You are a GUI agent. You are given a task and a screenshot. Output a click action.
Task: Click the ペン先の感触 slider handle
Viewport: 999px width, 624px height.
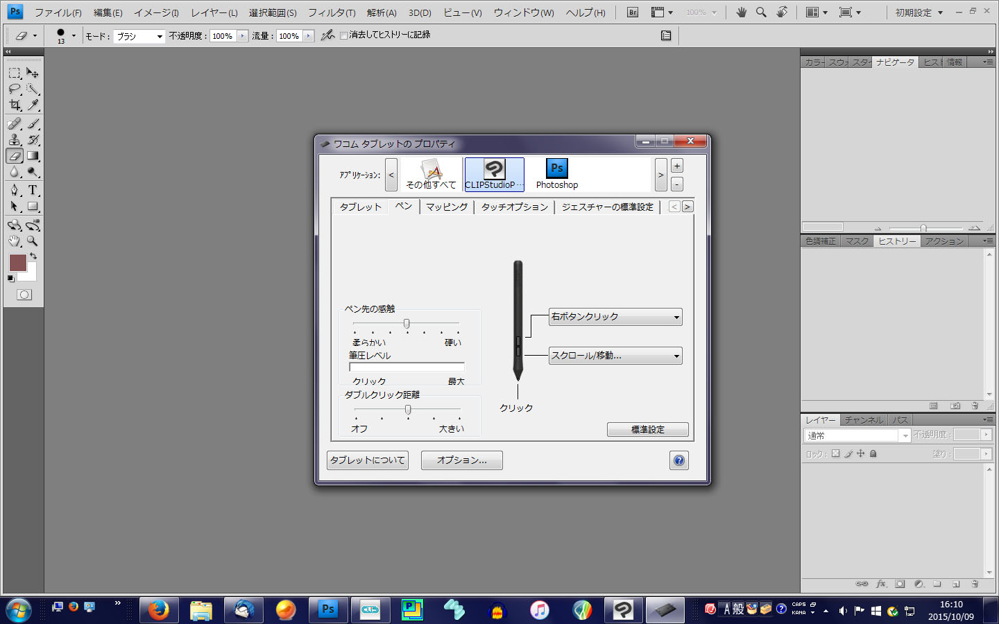(x=407, y=324)
